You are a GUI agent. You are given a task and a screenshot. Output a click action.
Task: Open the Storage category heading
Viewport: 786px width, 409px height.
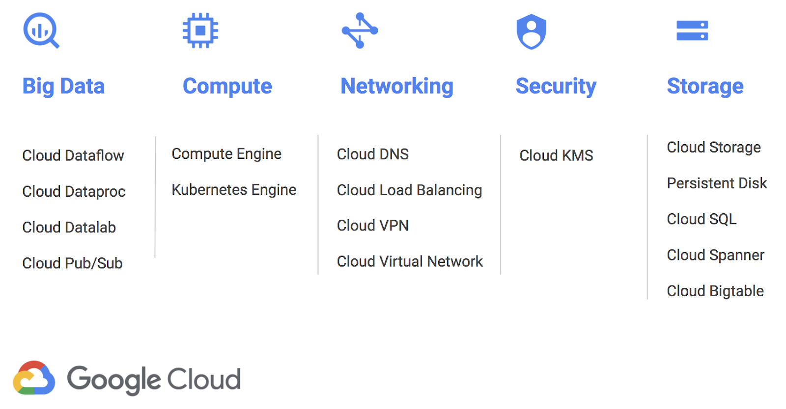(x=705, y=86)
